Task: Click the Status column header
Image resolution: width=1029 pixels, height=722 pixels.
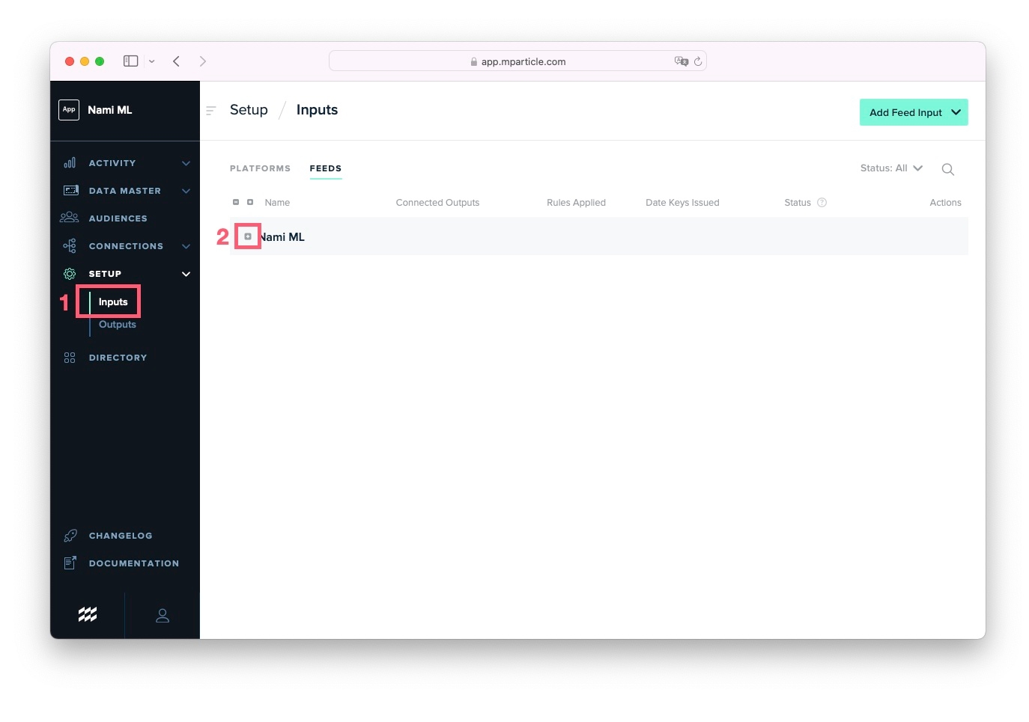Action: click(798, 203)
